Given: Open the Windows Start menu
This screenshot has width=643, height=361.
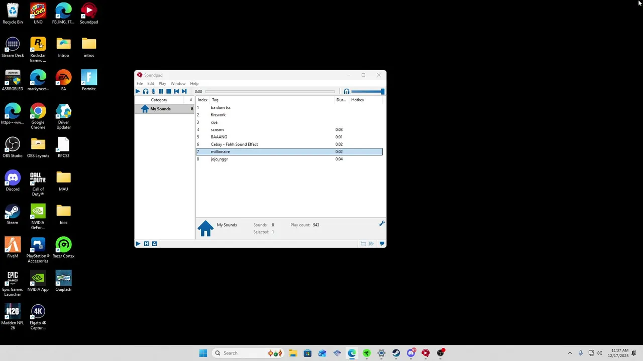Looking at the screenshot, I should coord(203,353).
